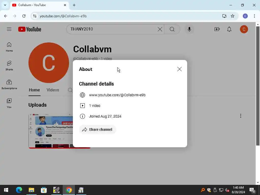Go to Home in the sidebar

click(x=9, y=47)
